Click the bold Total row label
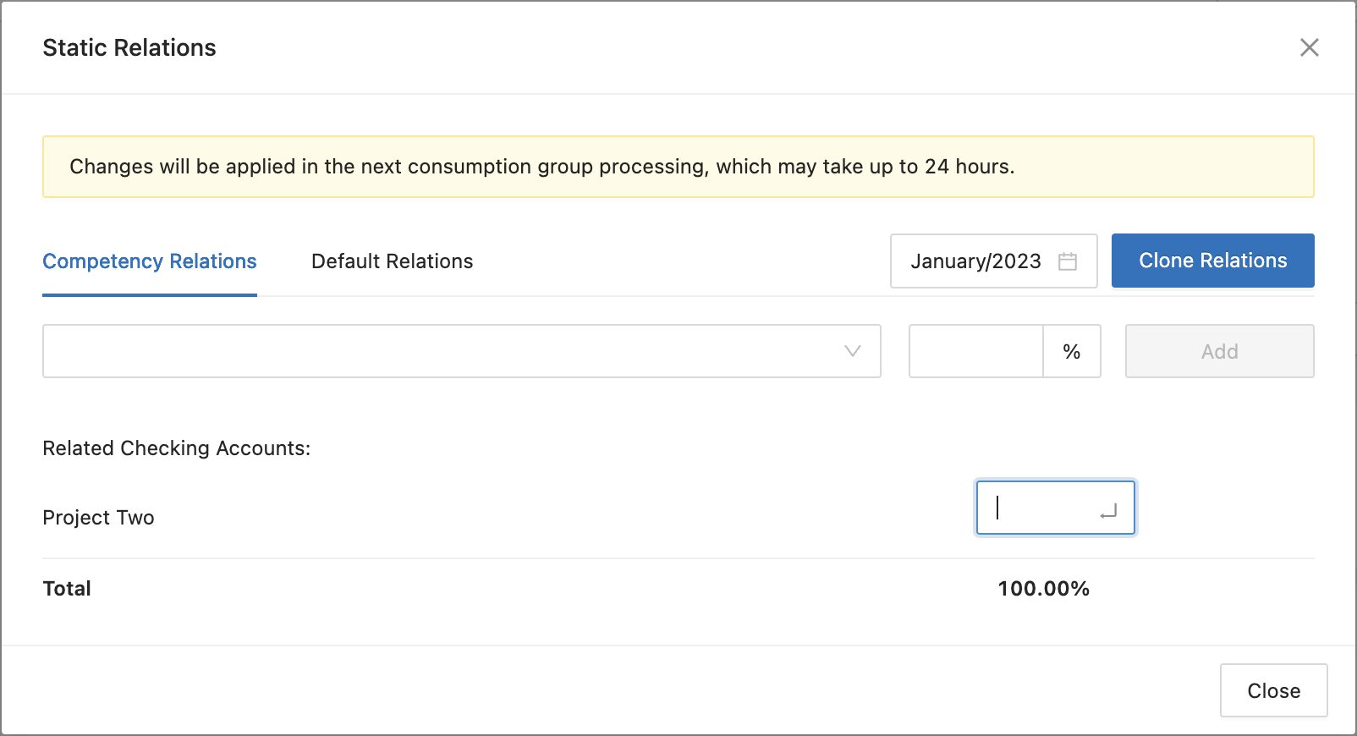1357x736 pixels. (67, 589)
